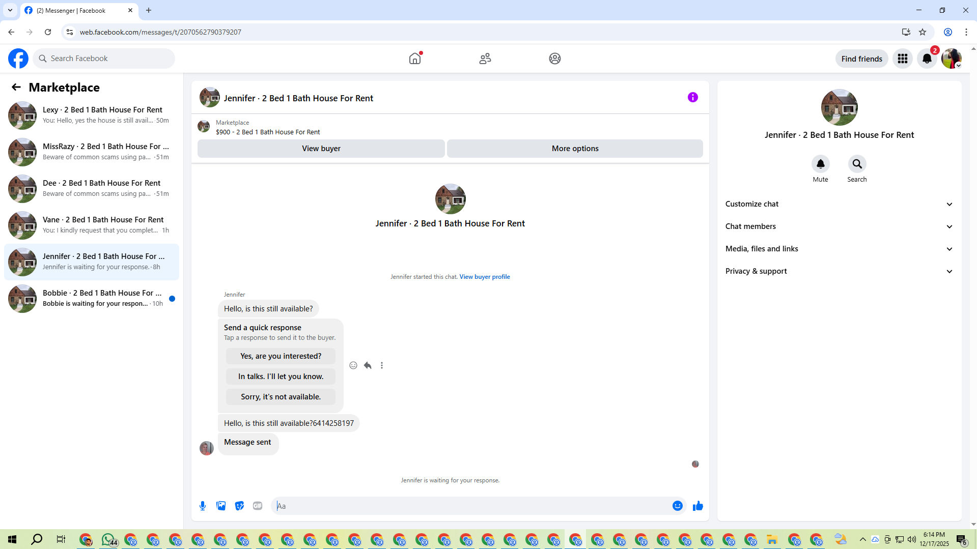Screen dimensions: 977x549
Task: Open account profile picture menu
Action: [x=951, y=59]
